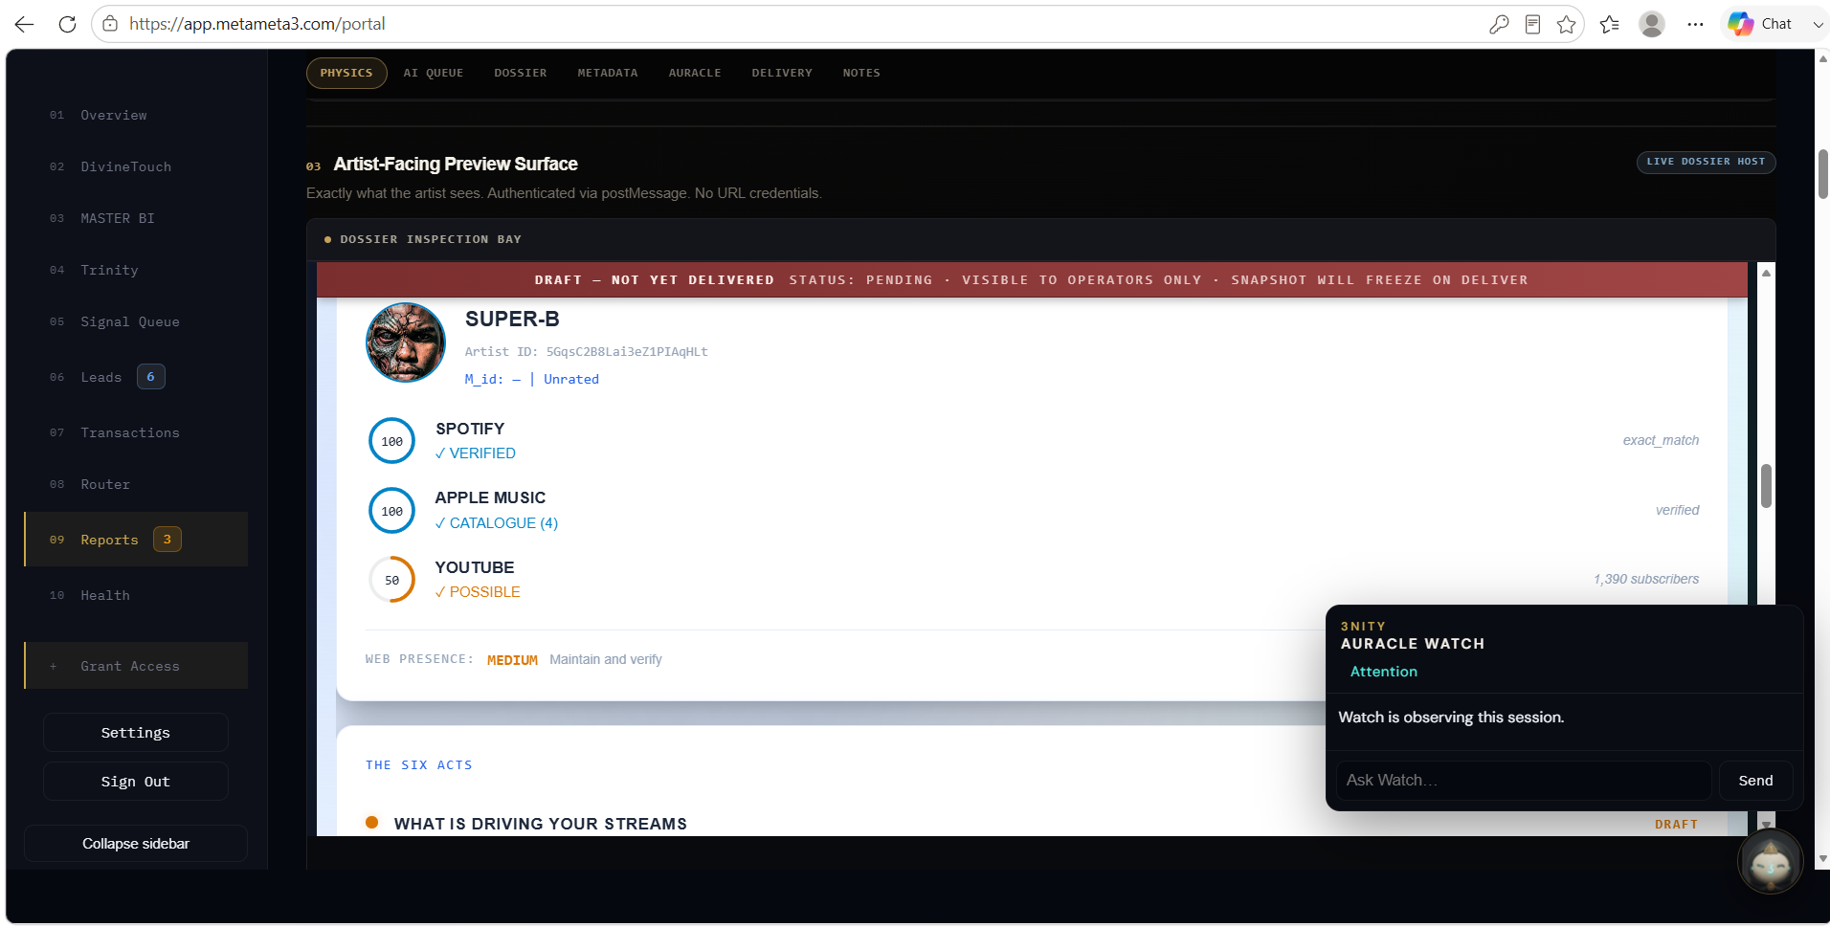Open Router sidebar item
The image size is (1830, 928).
coord(136,484)
